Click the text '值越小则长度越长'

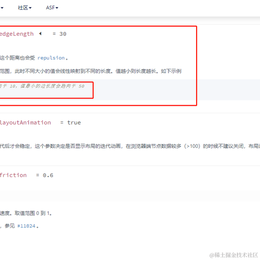tap(136, 71)
